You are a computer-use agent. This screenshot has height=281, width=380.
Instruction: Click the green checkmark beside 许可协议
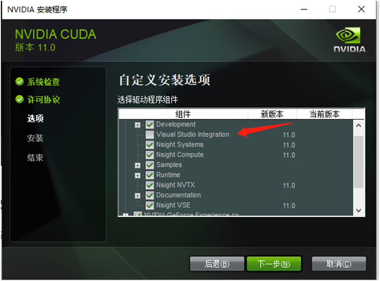point(19,99)
